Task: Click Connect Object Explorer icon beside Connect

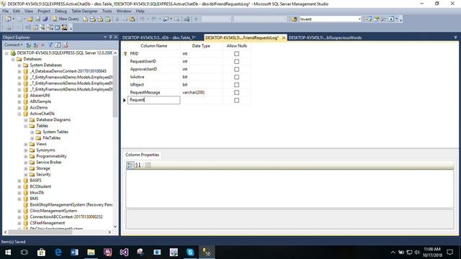Action: 28,45
